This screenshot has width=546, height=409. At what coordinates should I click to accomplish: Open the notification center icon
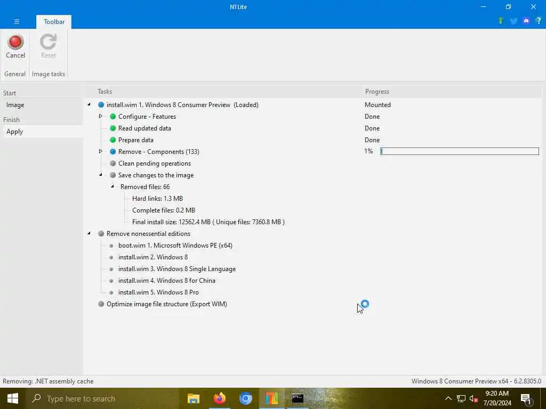pyautogui.click(x=526, y=399)
